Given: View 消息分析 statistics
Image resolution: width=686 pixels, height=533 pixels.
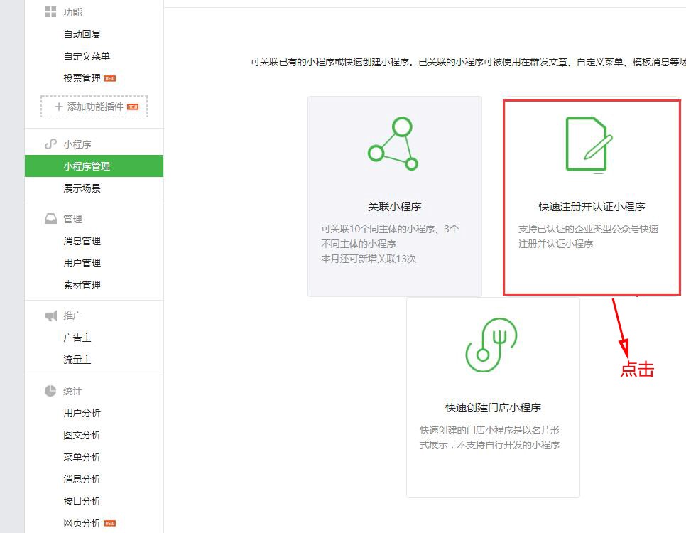Looking at the screenshot, I should coord(82,479).
